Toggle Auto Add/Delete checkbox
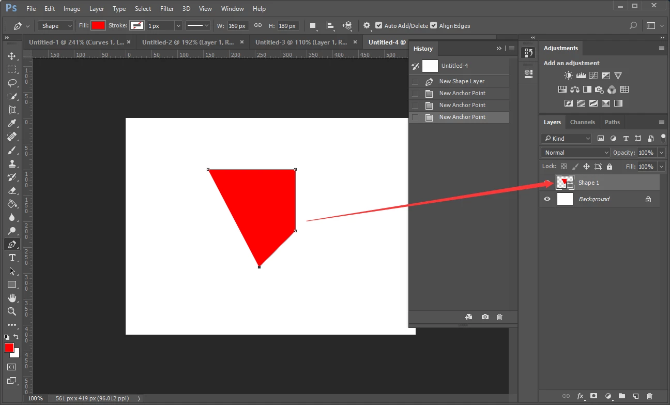 [379, 25]
